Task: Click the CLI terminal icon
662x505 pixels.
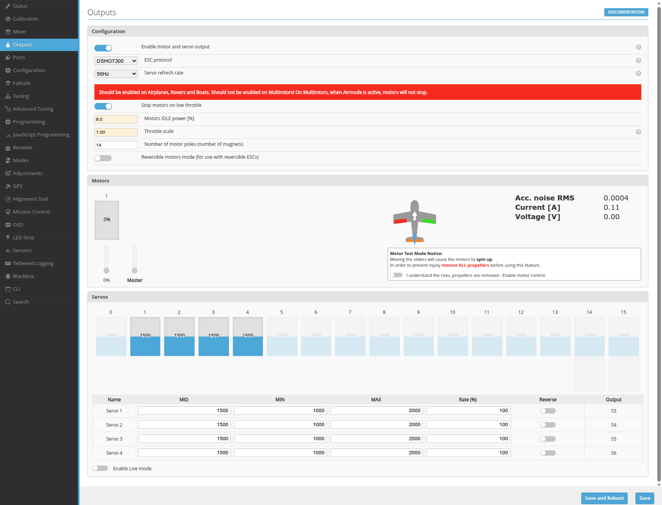Action: (8, 289)
